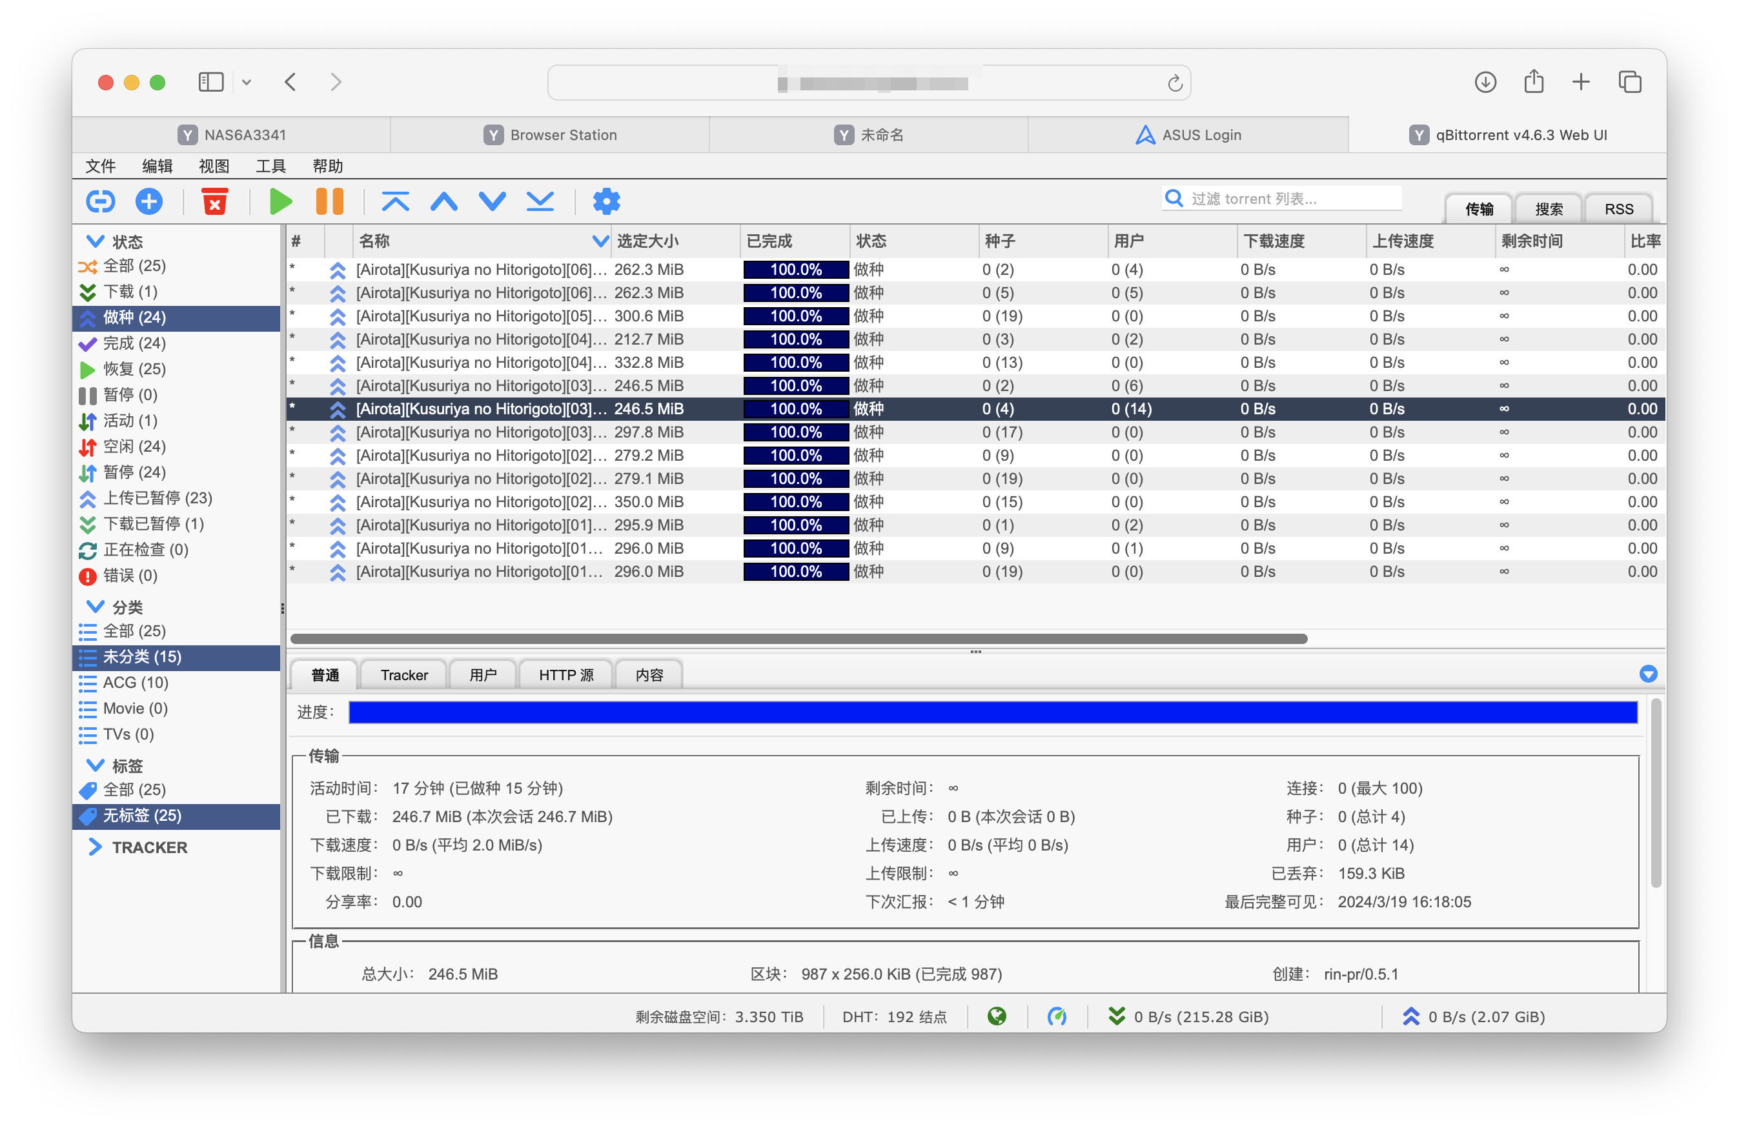Click the add torrent file plus icon
The image size is (1739, 1128).
point(149,201)
